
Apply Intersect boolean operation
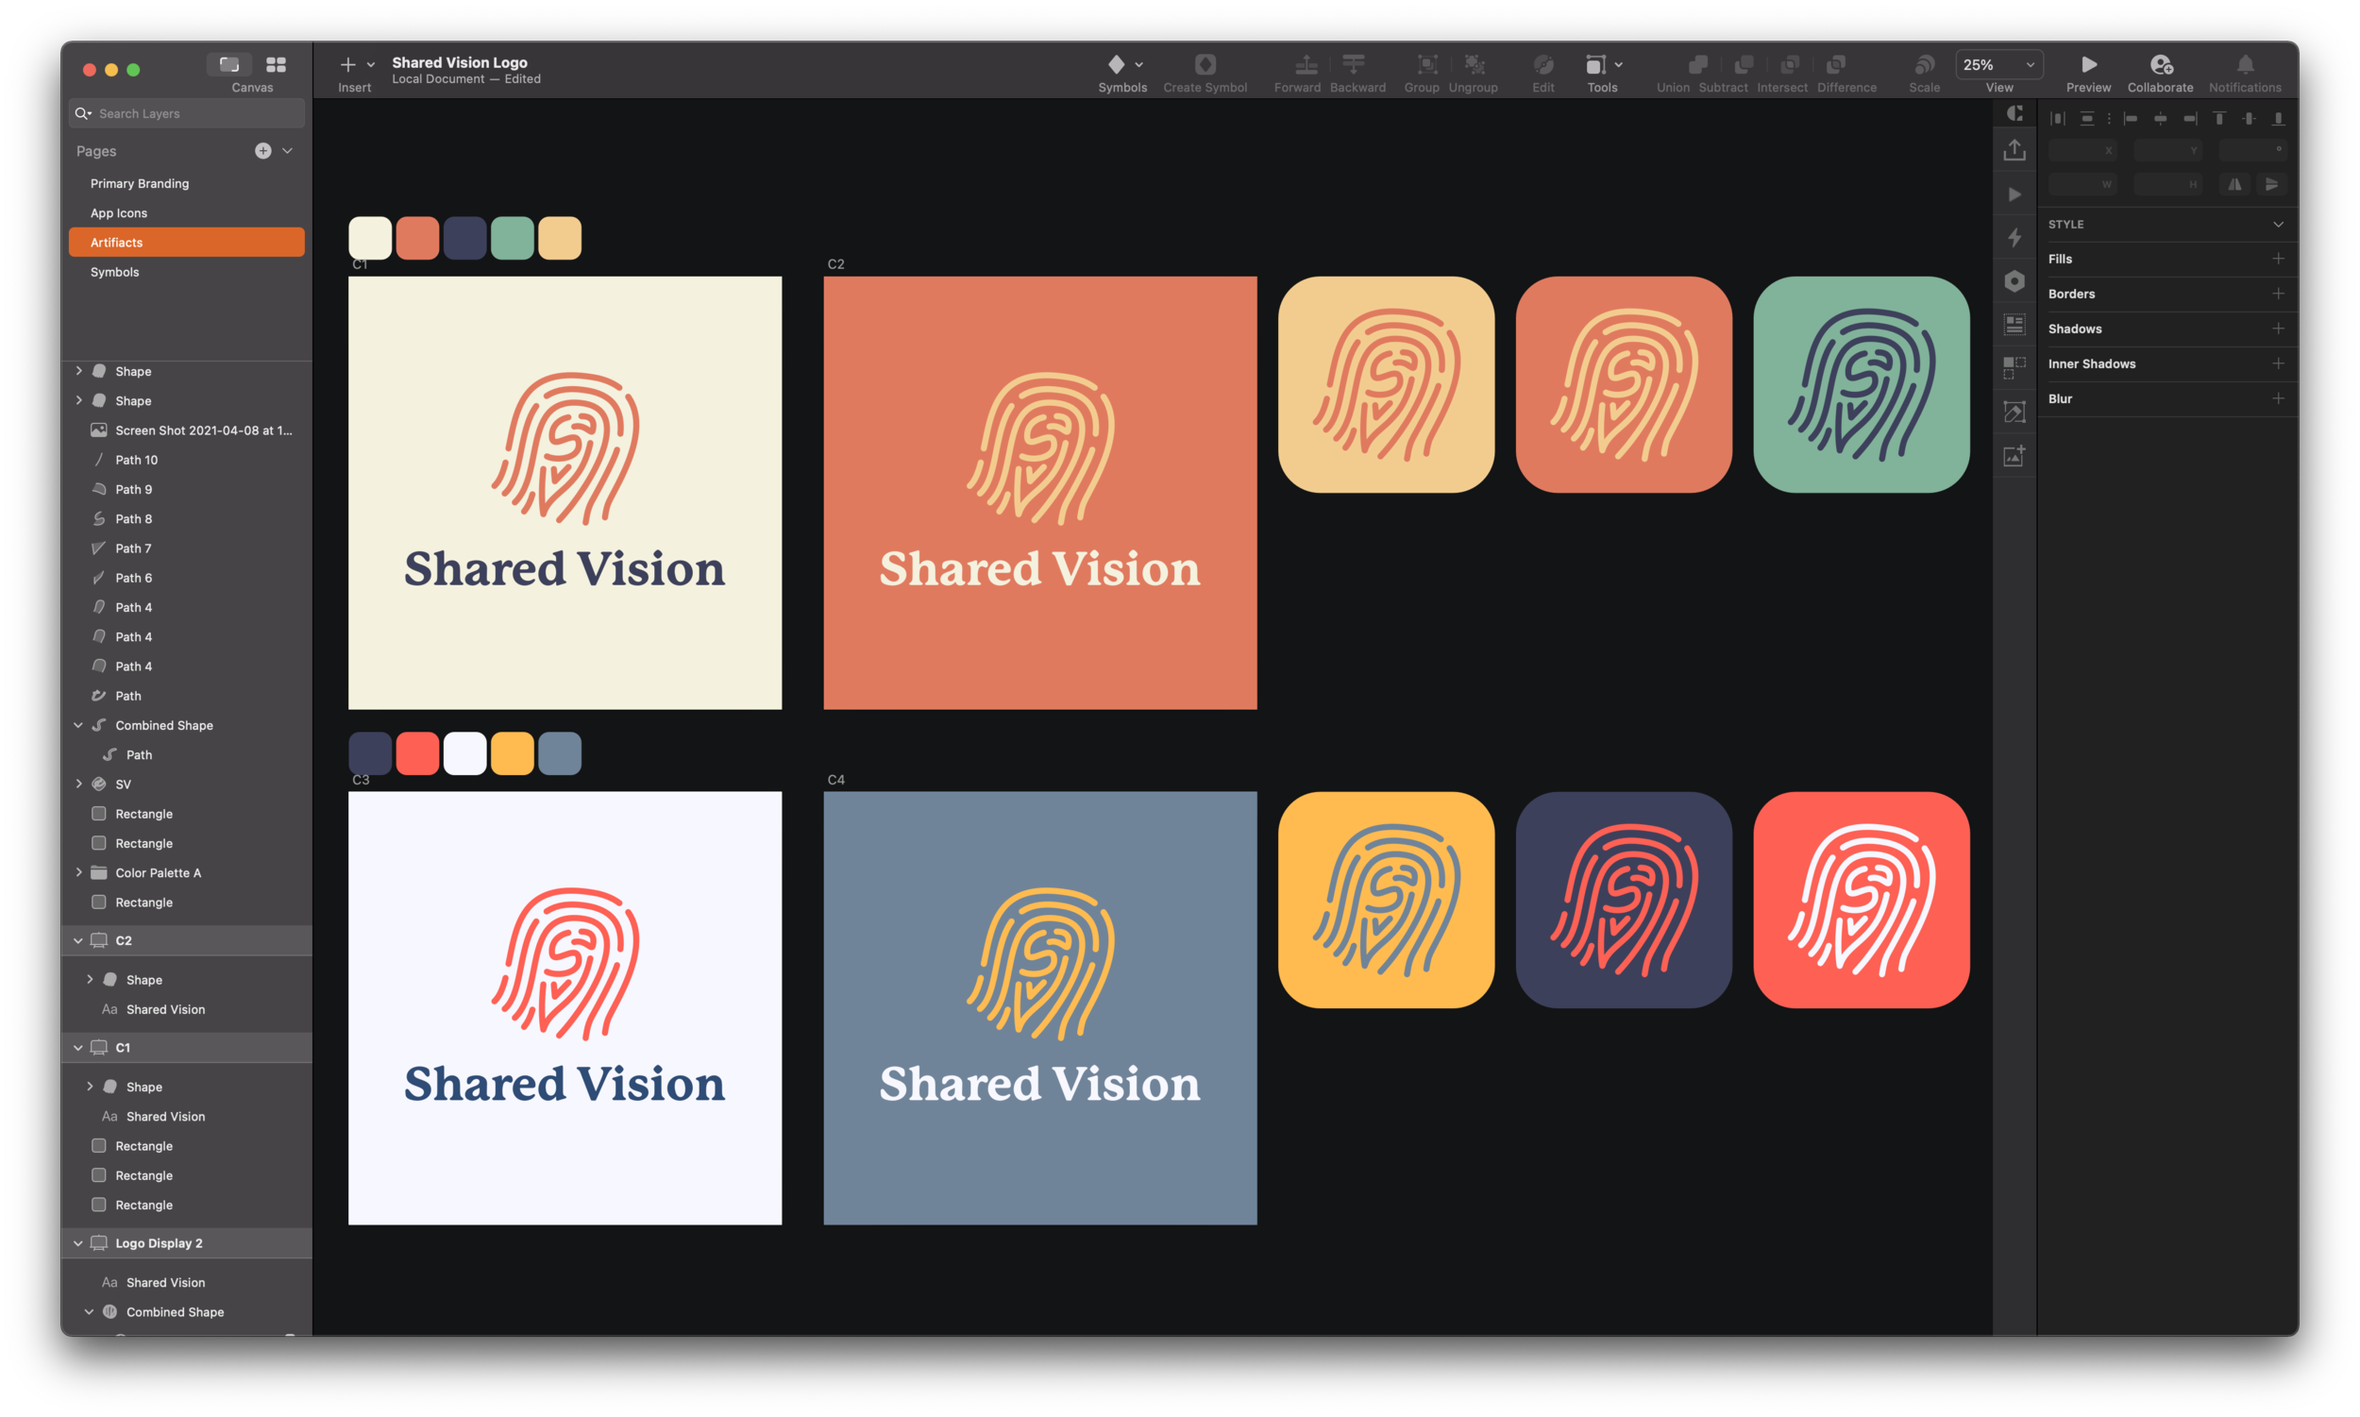pos(1790,65)
